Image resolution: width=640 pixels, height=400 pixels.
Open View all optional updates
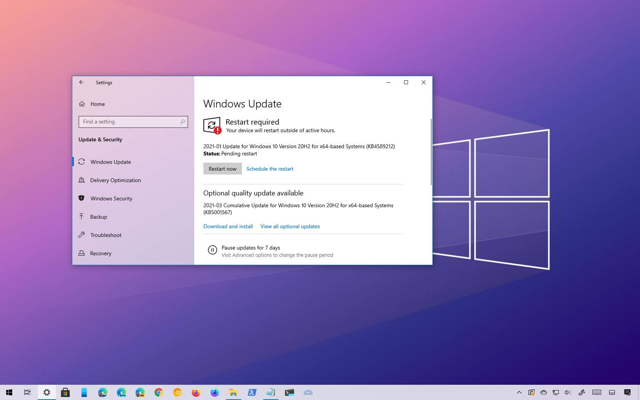pos(290,226)
